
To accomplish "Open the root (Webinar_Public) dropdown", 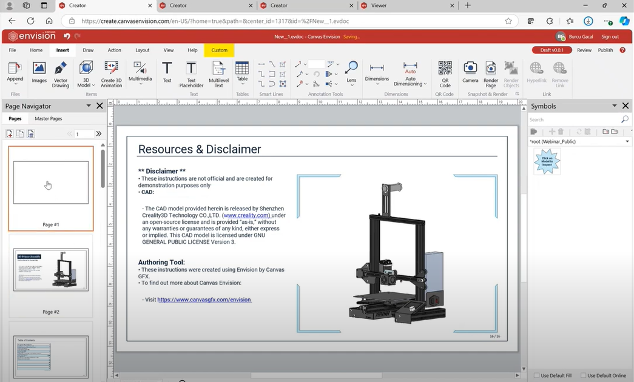I will 627,141.
